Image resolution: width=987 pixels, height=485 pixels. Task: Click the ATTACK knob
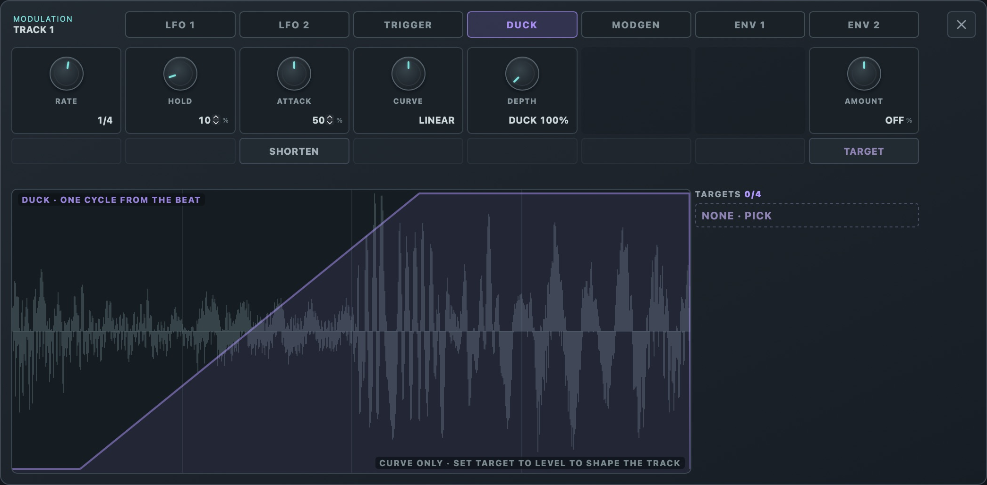tap(294, 74)
